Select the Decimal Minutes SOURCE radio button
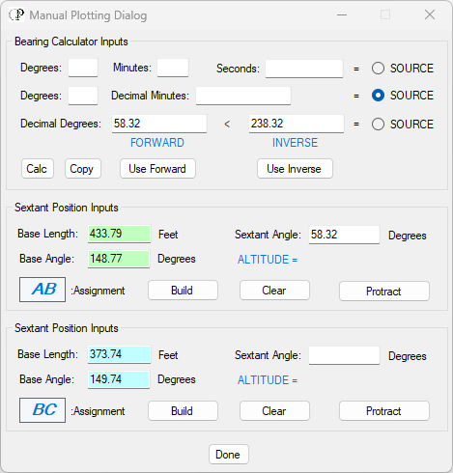The height and width of the screenshot is (473, 453). 378,96
